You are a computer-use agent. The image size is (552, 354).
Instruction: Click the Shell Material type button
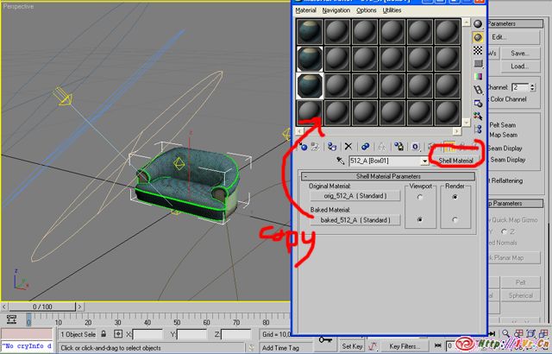coord(455,161)
